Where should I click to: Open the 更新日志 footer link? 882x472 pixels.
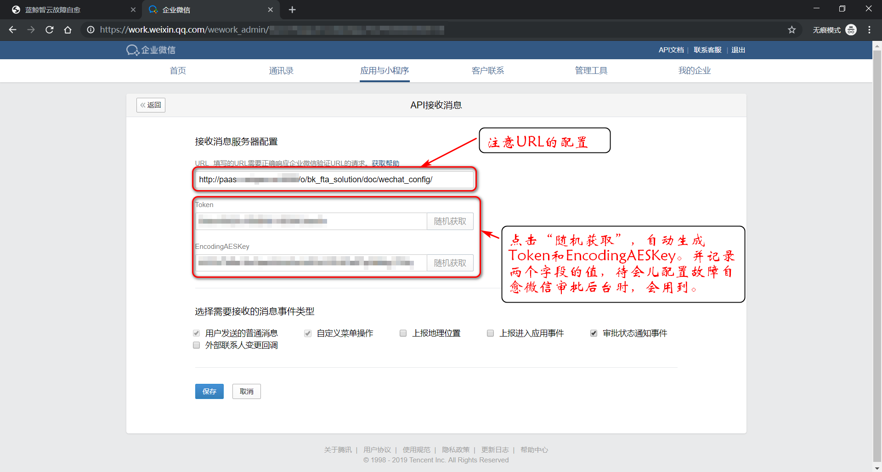pos(495,450)
